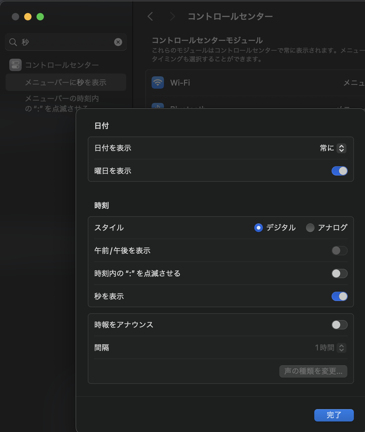This screenshot has height=432, width=365.
Task: Open 間隔 dropdown showing 1時間
Action: tap(330, 348)
